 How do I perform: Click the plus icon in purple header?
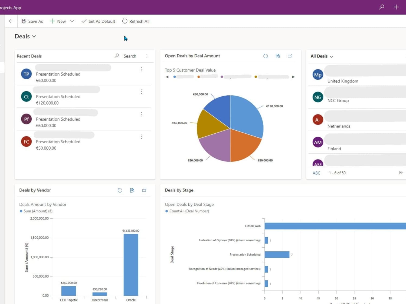pyautogui.click(x=396, y=7)
